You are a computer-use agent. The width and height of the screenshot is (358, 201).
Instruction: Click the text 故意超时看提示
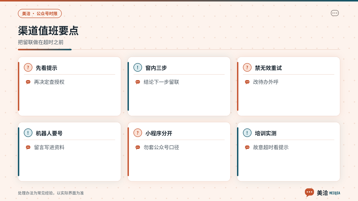tap(271, 147)
